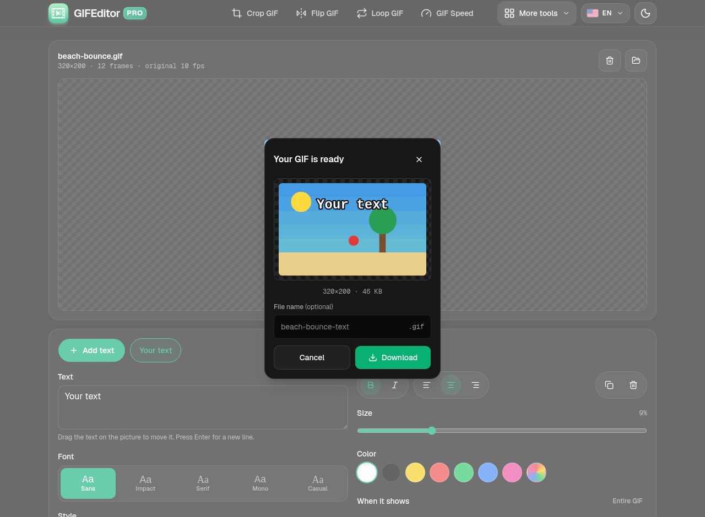Click the File name input field

tap(352, 327)
